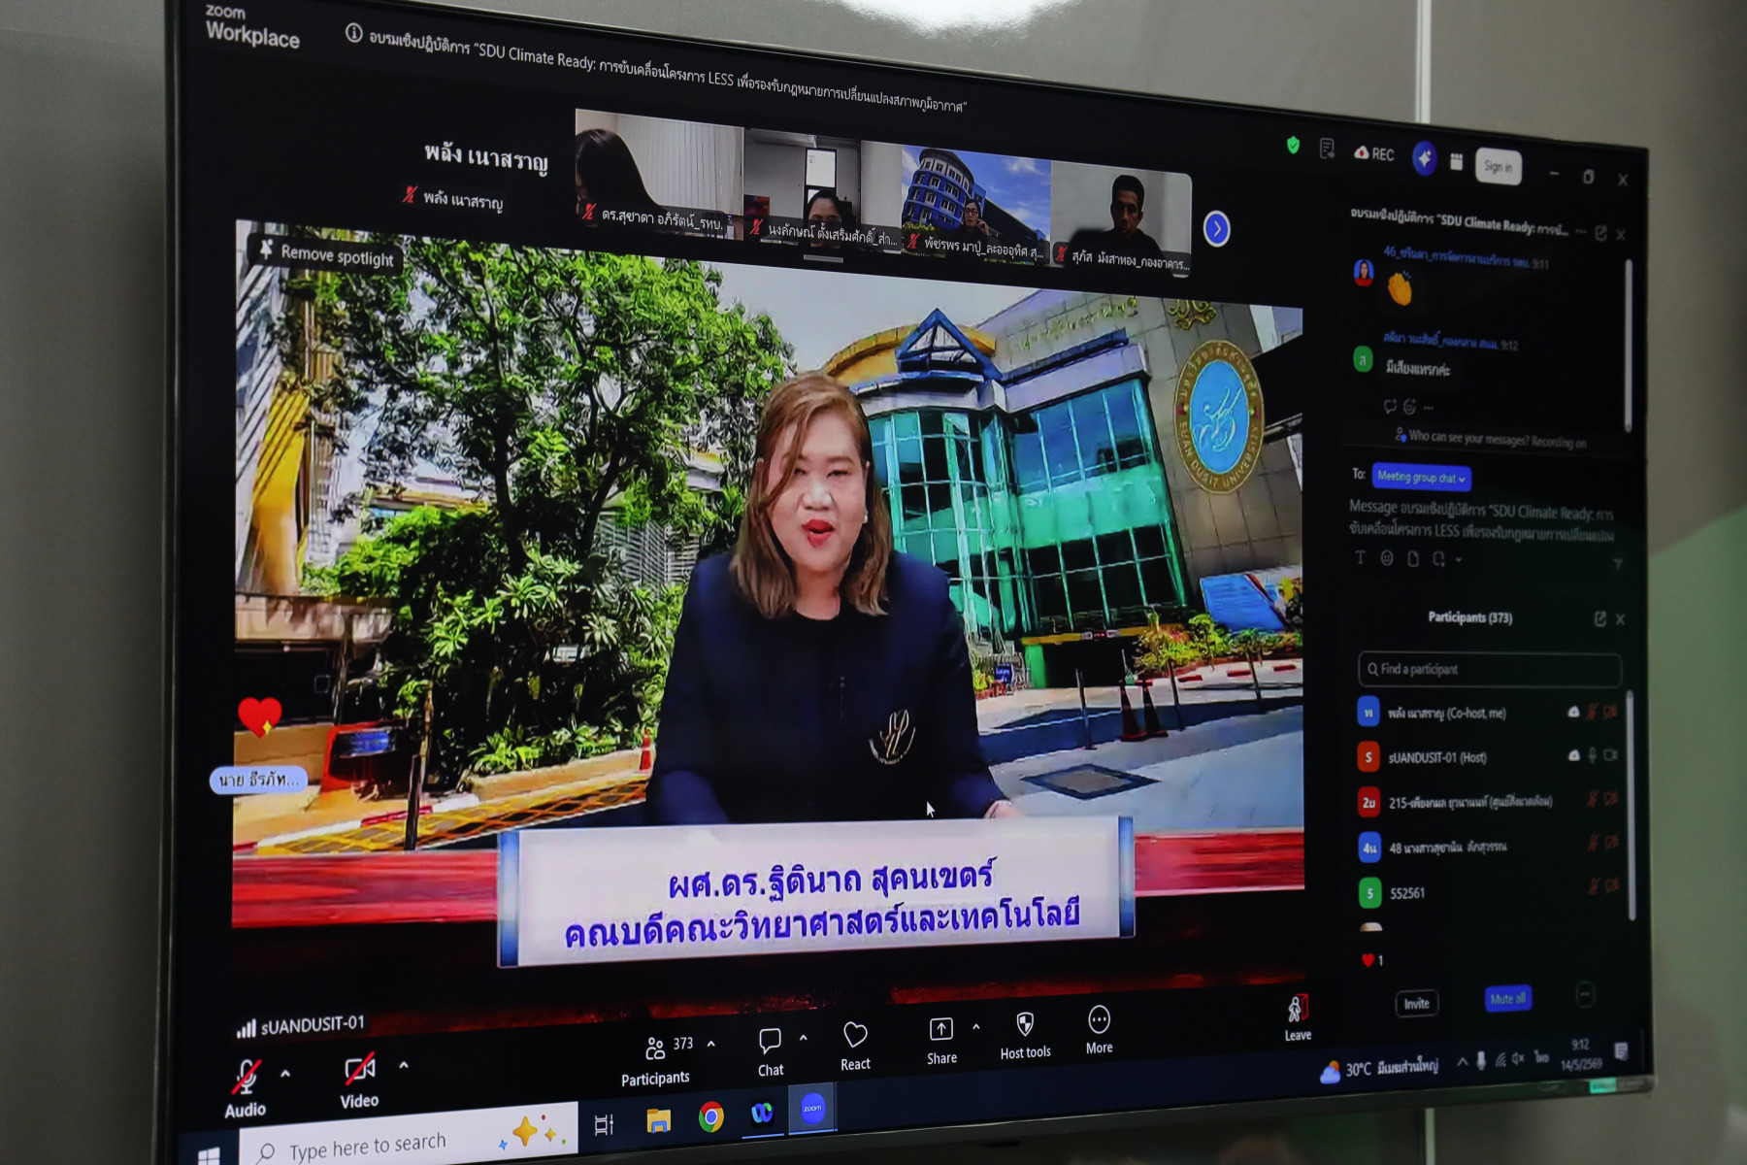Viewport: 1747px width, 1165px height.
Task: Start camera with the Video button
Action: pos(359,1081)
